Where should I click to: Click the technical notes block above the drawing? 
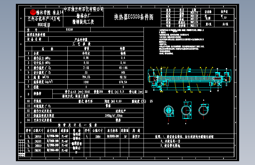click(181, 42)
